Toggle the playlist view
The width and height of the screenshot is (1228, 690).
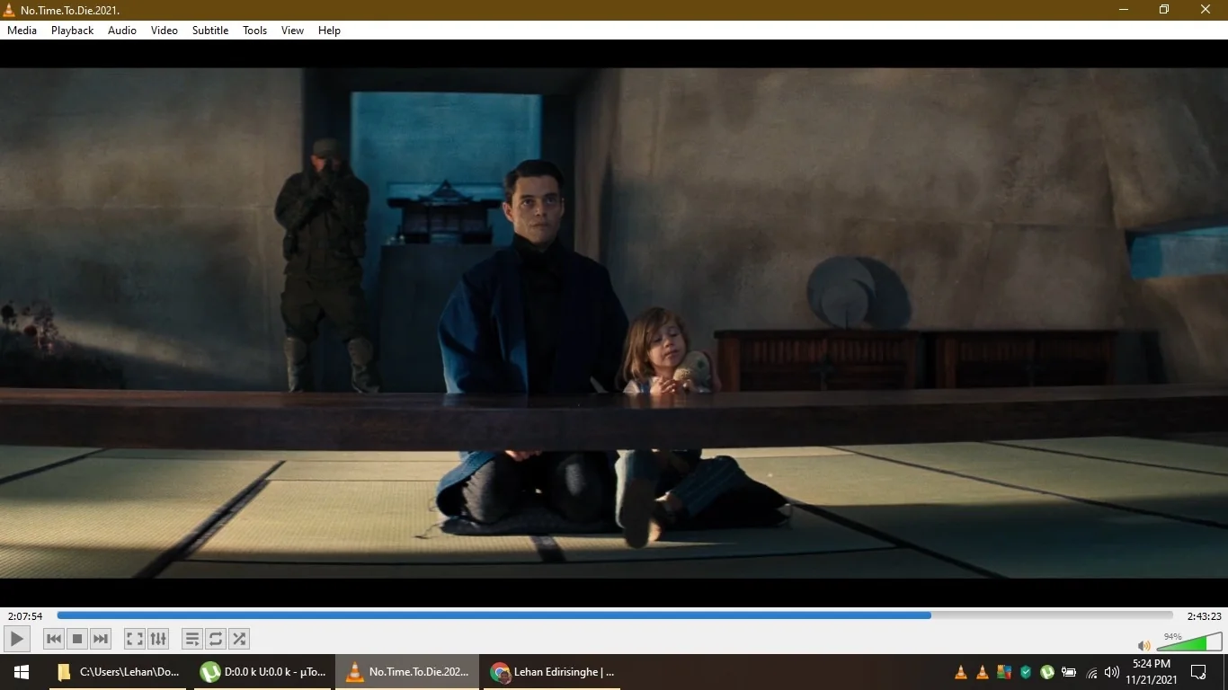pos(192,639)
